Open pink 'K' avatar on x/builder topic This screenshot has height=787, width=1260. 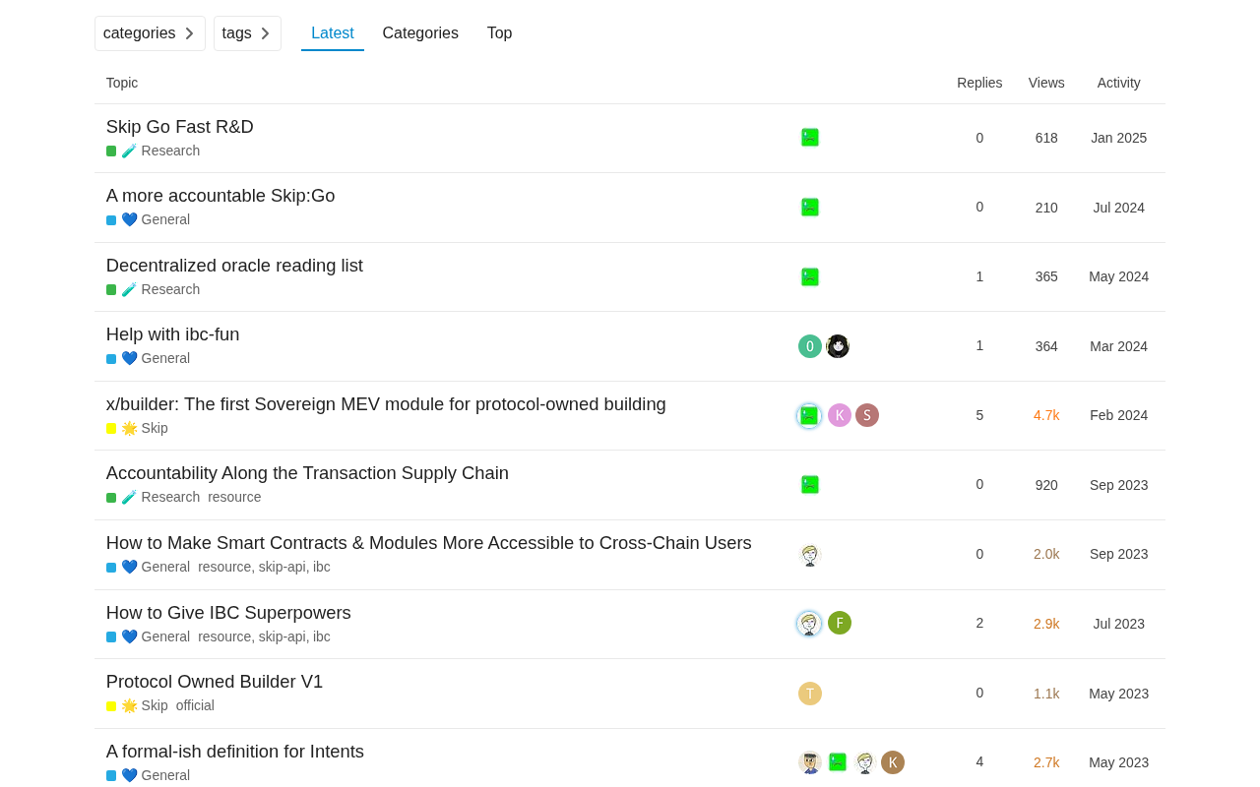pyautogui.click(x=840, y=415)
